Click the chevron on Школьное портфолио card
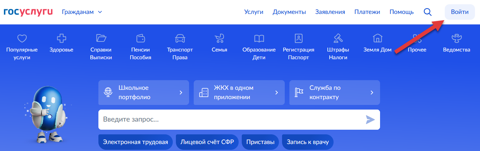The width and height of the screenshot is (480, 151). 181,93
